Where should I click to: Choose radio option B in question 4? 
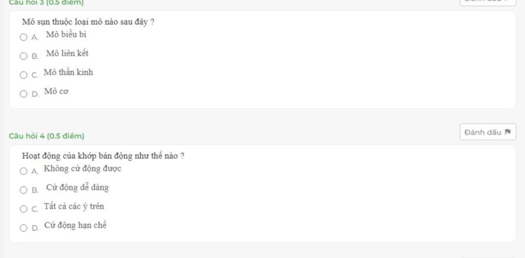point(23,190)
